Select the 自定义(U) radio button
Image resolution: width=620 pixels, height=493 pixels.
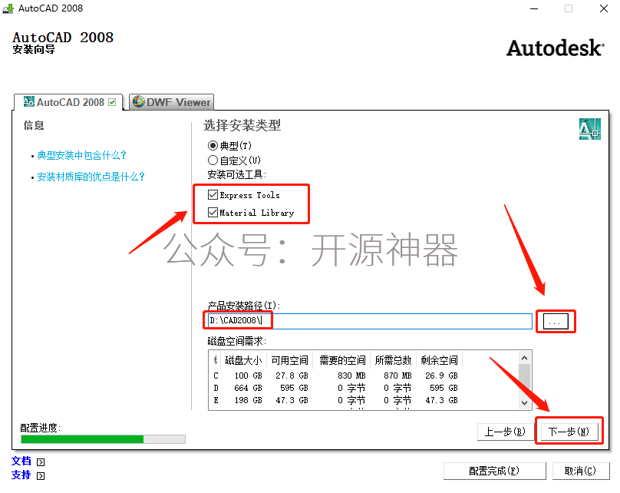(213, 160)
